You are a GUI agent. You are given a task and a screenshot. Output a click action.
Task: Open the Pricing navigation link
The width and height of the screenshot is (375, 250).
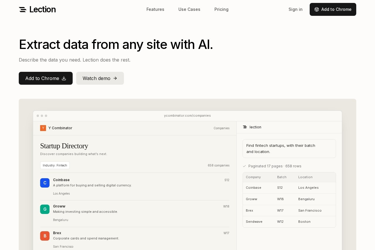[x=221, y=9]
